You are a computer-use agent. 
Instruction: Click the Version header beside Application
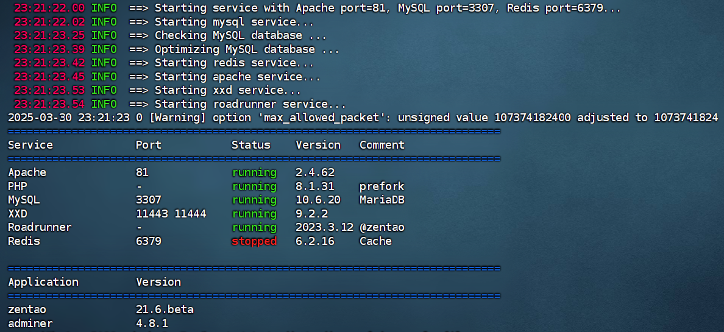click(x=158, y=282)
